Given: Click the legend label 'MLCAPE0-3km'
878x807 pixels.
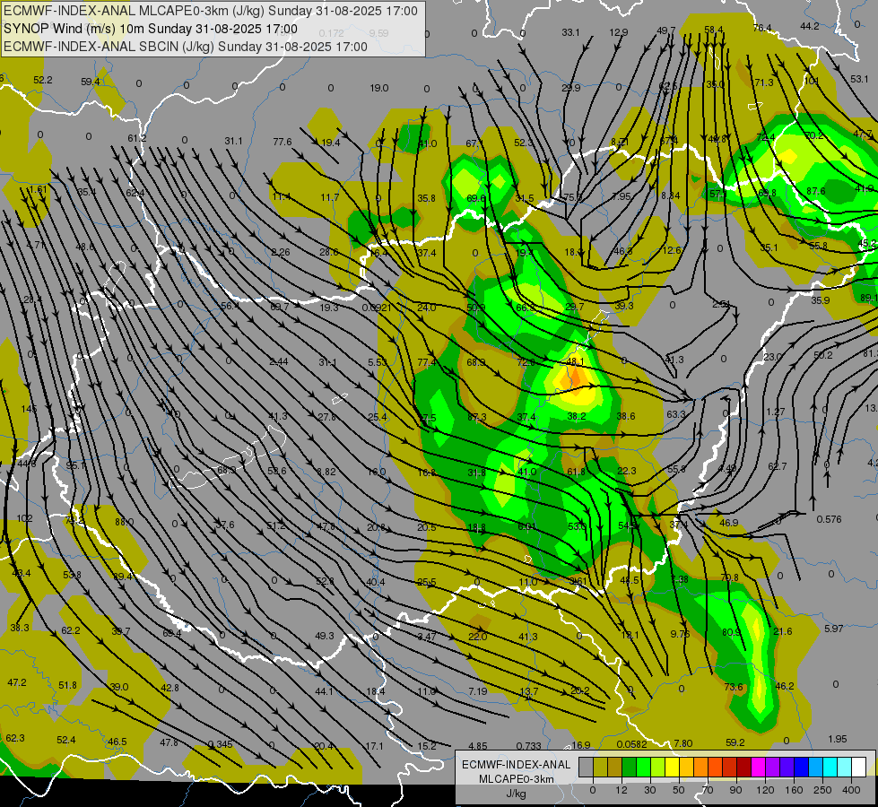Looking at the screenshot, I should [x=517, y=779].
